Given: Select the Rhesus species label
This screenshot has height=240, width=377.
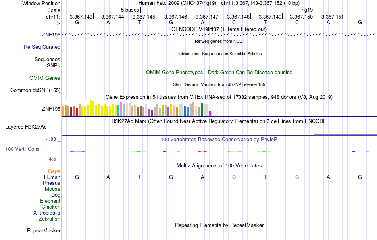Looking at the screenshot, I should (52, 183).
